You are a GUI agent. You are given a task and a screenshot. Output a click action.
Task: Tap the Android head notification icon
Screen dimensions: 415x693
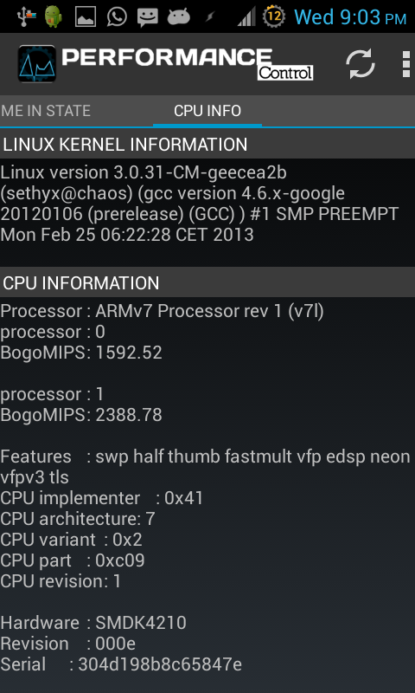(179, 16)
